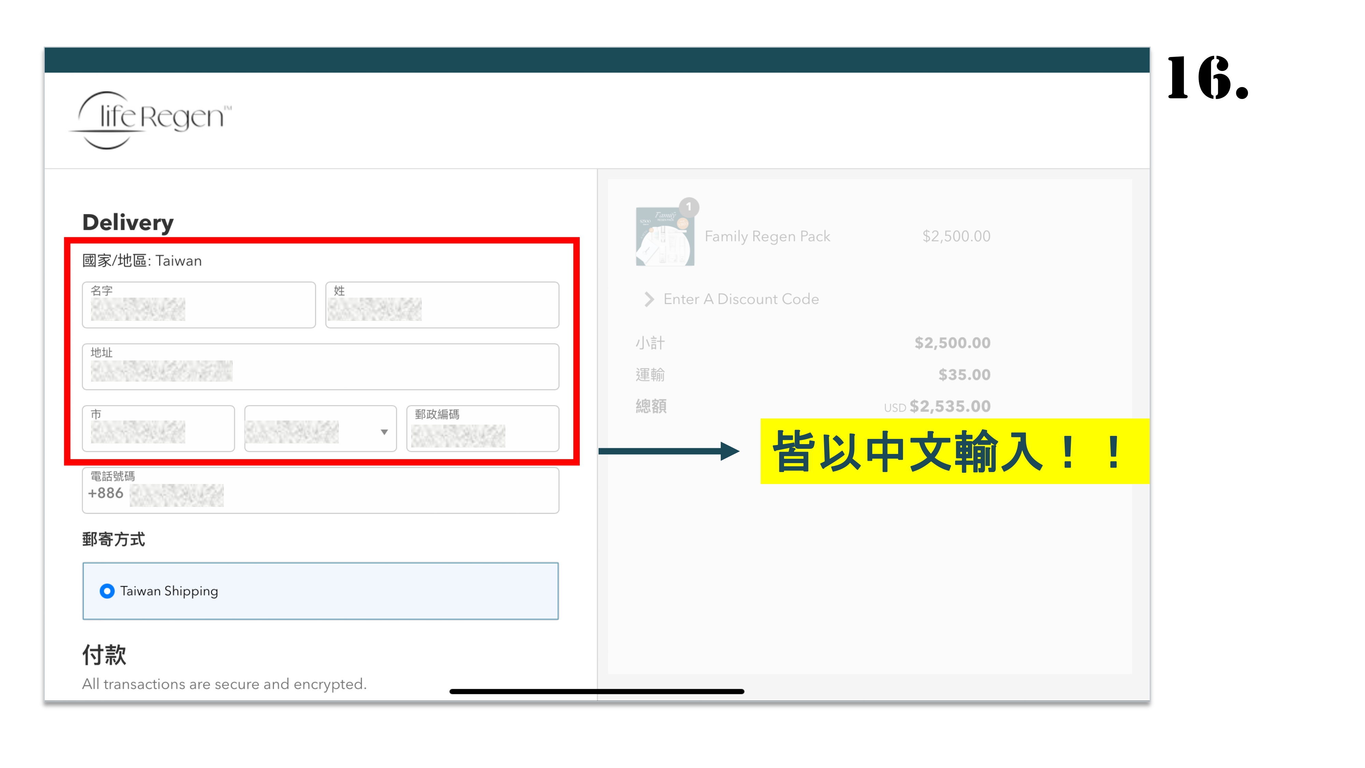
Task: Open the lifeRegen logo home link
Action: click(x=150, y=120)
